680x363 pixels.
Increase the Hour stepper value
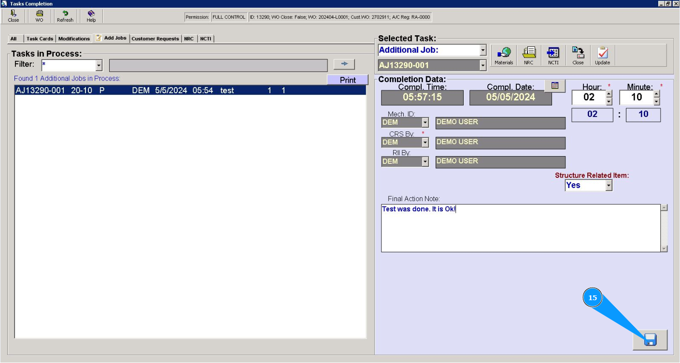(609, 94)
